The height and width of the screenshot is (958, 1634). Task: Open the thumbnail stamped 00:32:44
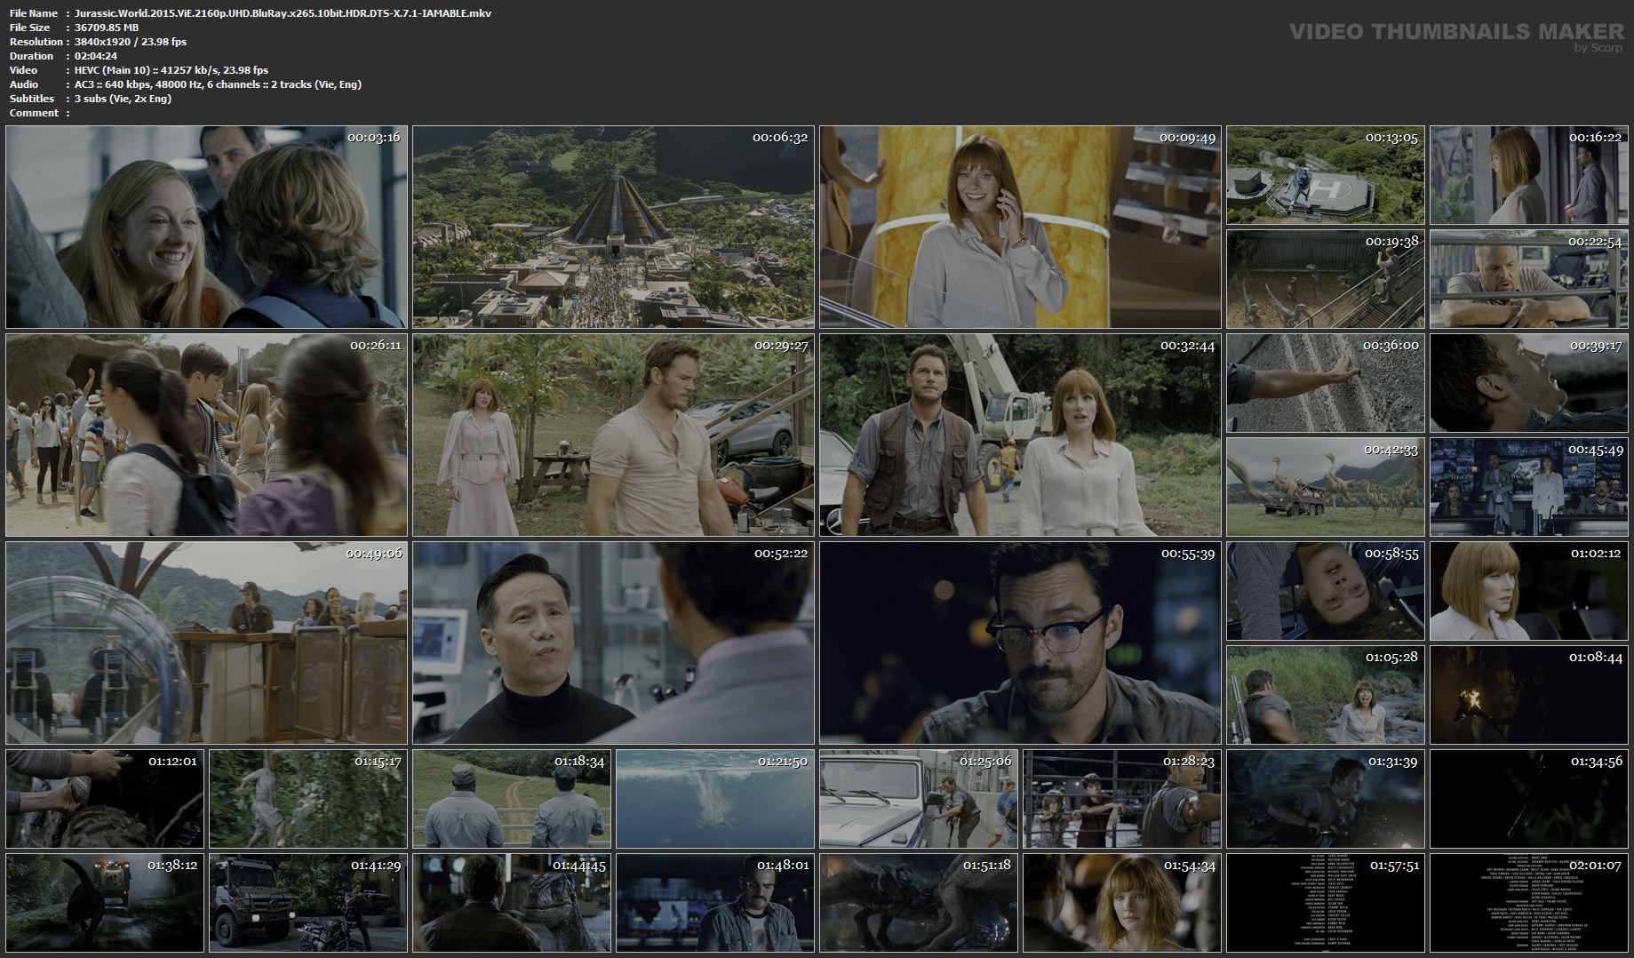click(x=1020, y=435)
